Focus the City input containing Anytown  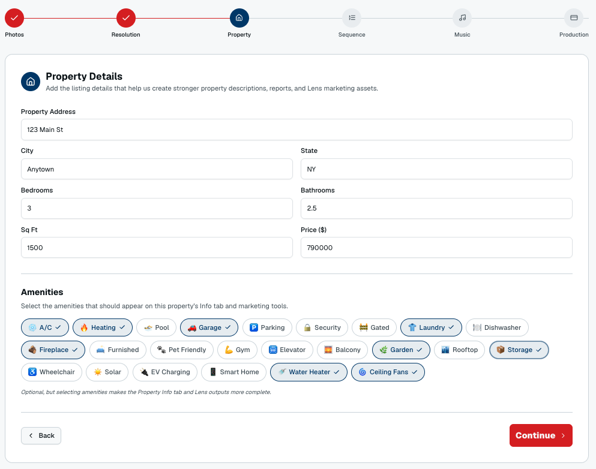point(157,169)
